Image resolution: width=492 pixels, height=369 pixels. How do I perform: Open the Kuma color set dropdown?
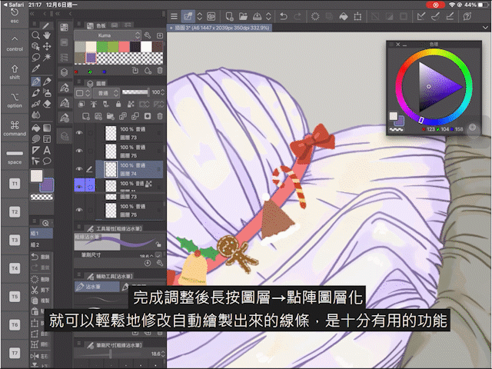click(108, 35)
